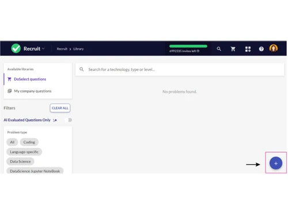Screen dimensions: 288x216
Task: Click the AI Evaluated Questions Only label
Action: [x=27, y=120]
